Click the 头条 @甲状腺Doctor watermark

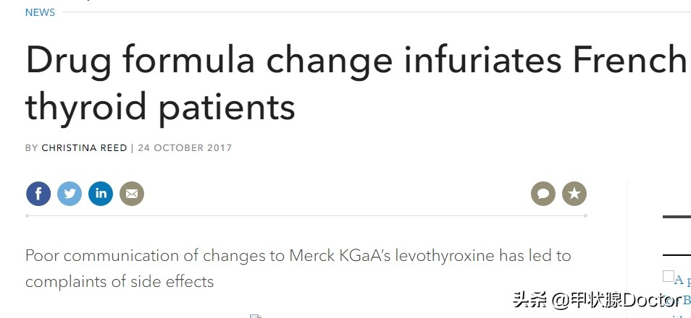[x=597, y=301]
